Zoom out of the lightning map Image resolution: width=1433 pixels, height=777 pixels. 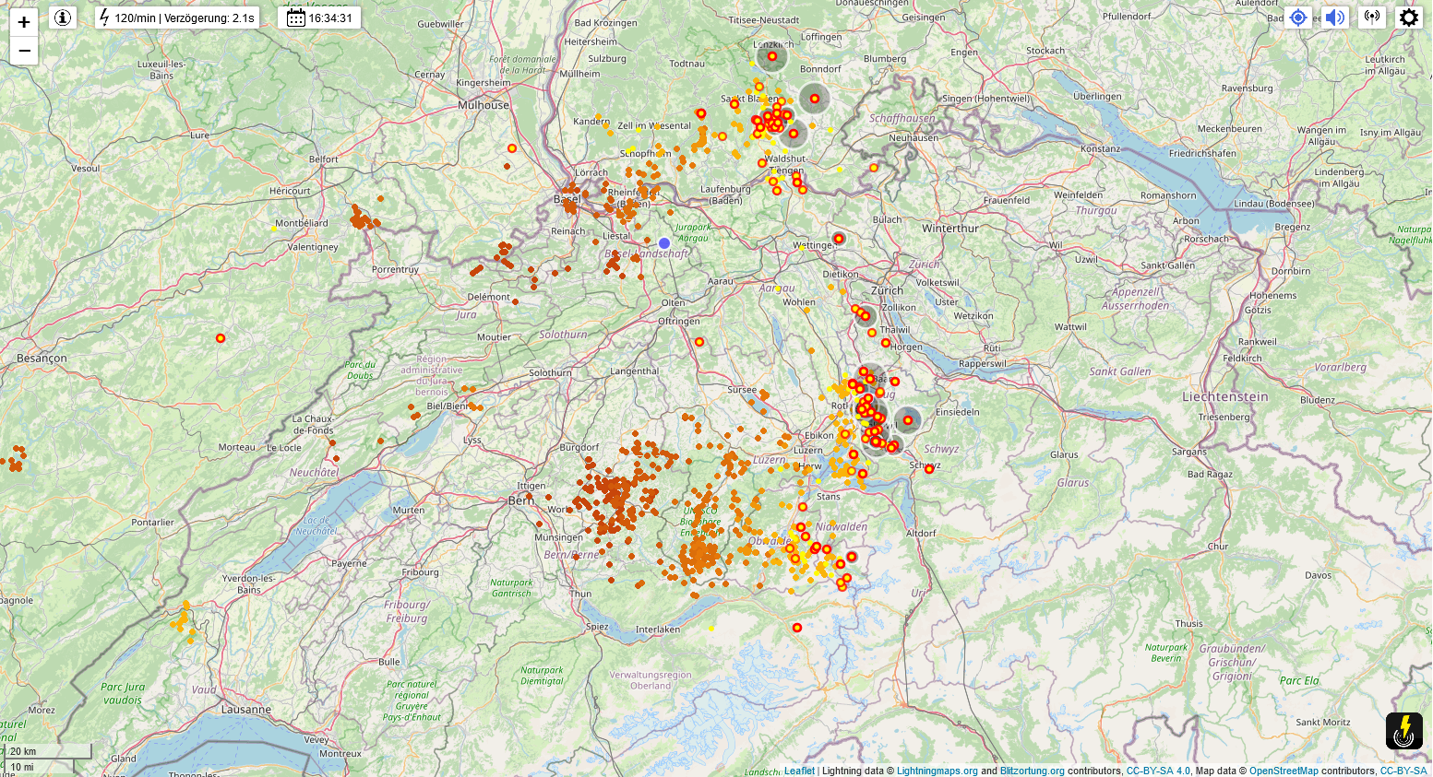24,51
